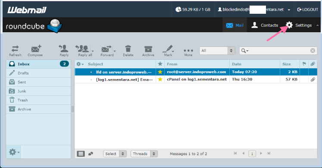Click the Webmail logo

[27, 9]
